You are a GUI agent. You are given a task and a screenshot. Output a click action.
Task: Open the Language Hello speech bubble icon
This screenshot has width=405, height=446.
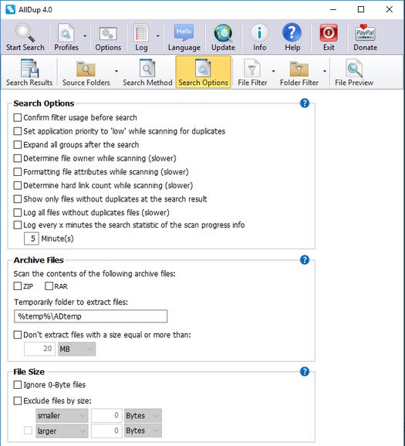[184, 33]
